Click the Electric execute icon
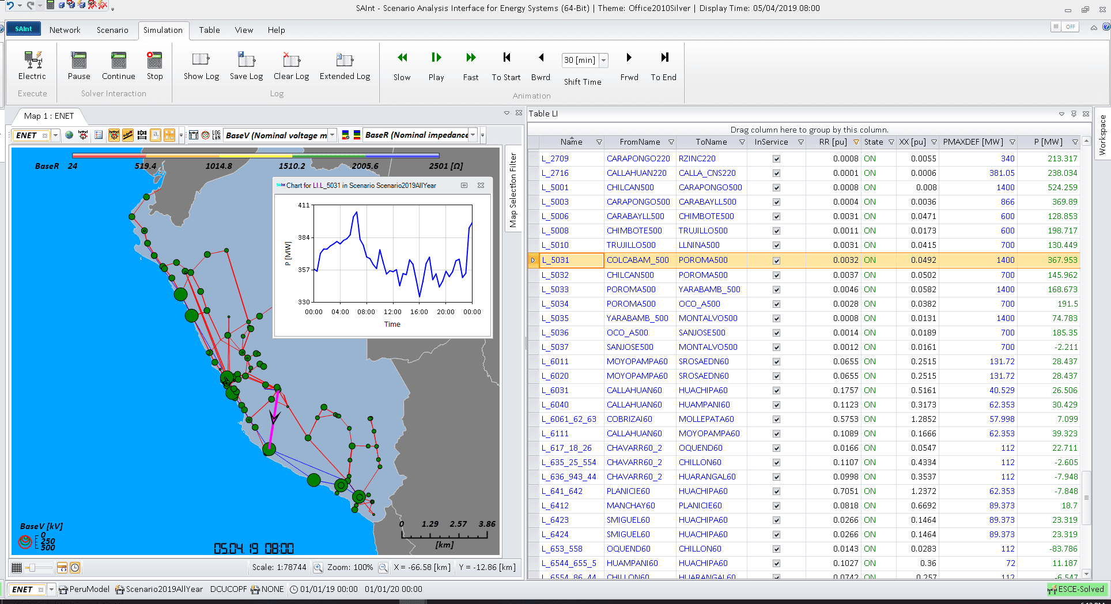The height and width of the screenshot is (604, 1111). tap(32, 61)
